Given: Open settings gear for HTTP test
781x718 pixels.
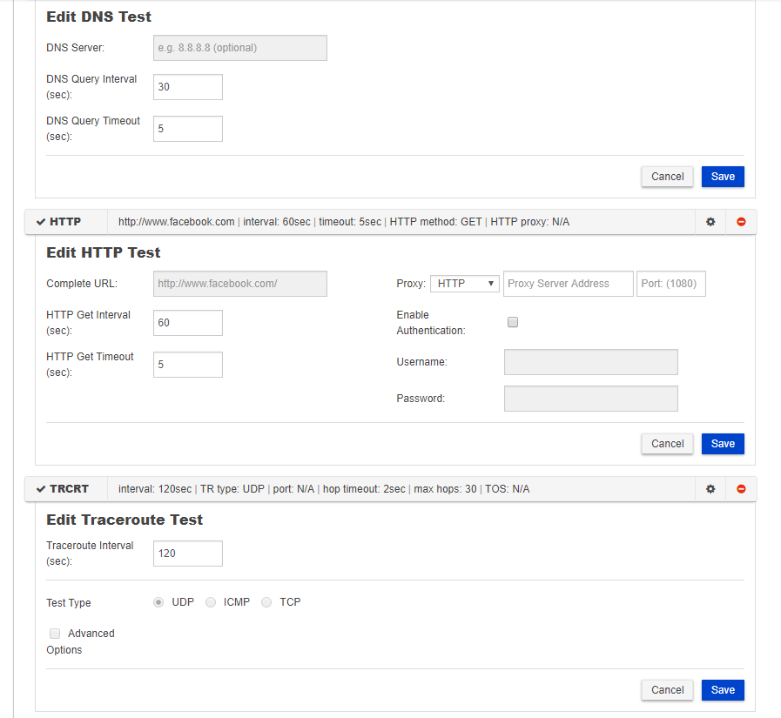Looking at the screenshot, I should click(710, 222).
